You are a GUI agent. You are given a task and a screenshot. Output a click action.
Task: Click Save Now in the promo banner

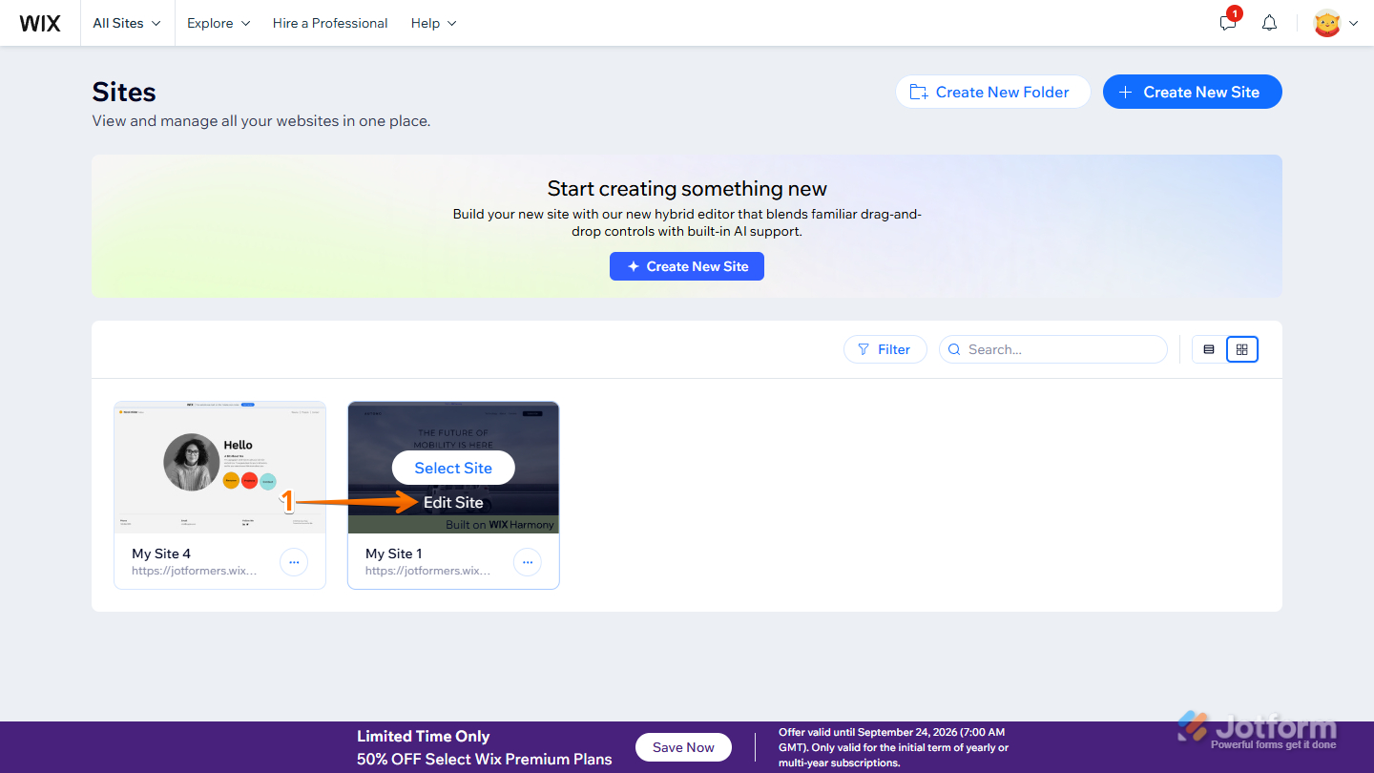click(x=683, y=747)
